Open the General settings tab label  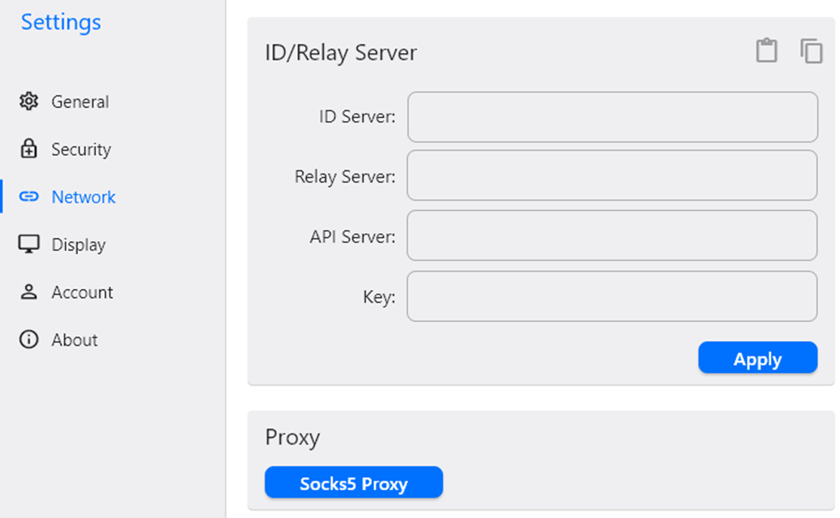coord(80,101)
